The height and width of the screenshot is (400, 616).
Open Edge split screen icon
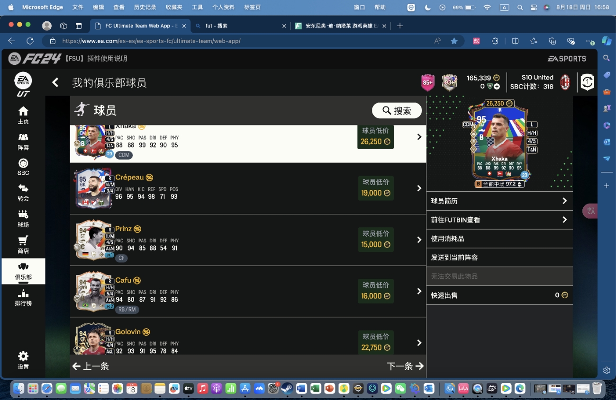[515, 41]
